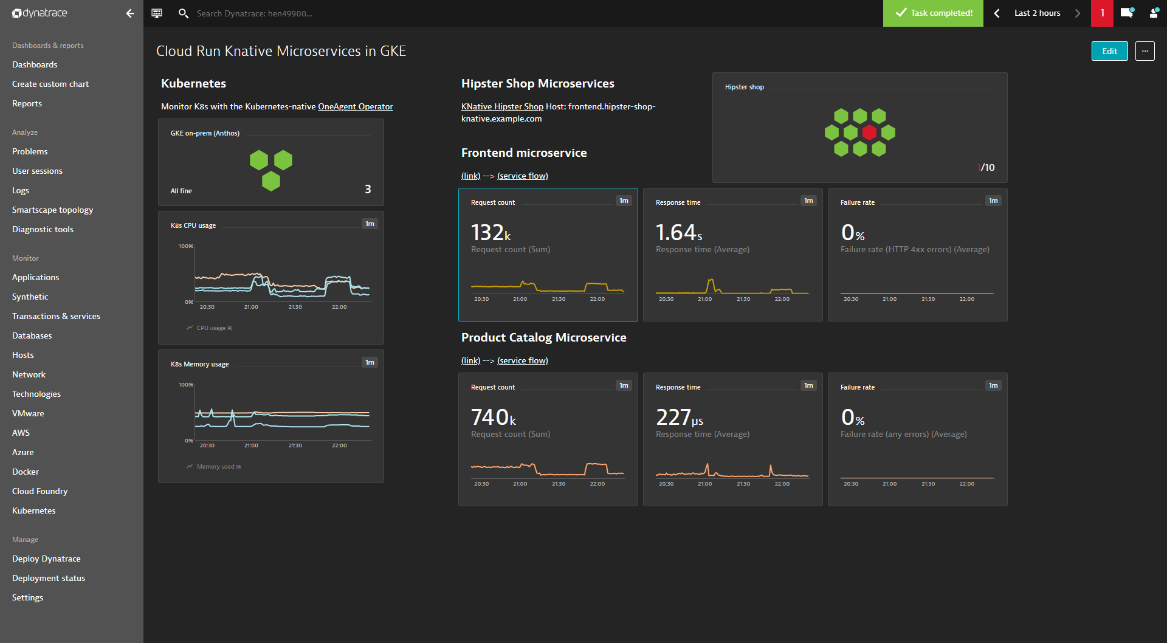Open AWS in the sidebar
Image resolution: width=1167 pixels, height=643 pixels.
click(x=21, y=433)
